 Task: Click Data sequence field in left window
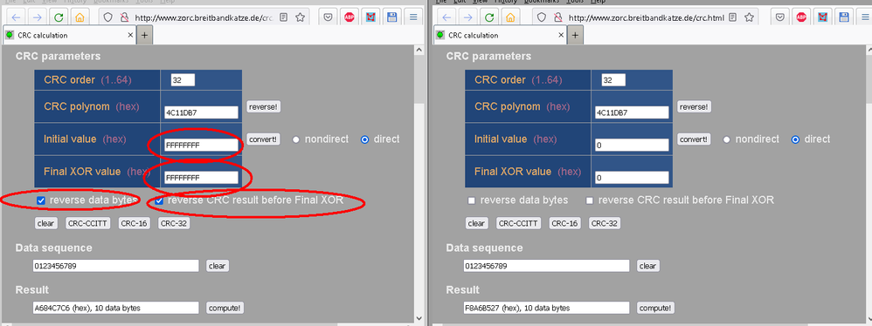click(x=115, y=266)
